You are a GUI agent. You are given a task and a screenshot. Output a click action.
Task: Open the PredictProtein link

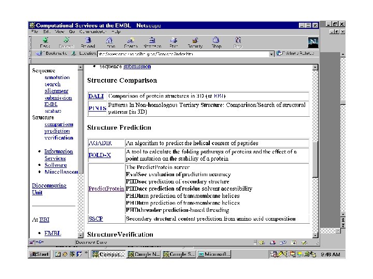pyautogui.click(x=106, y=189)
